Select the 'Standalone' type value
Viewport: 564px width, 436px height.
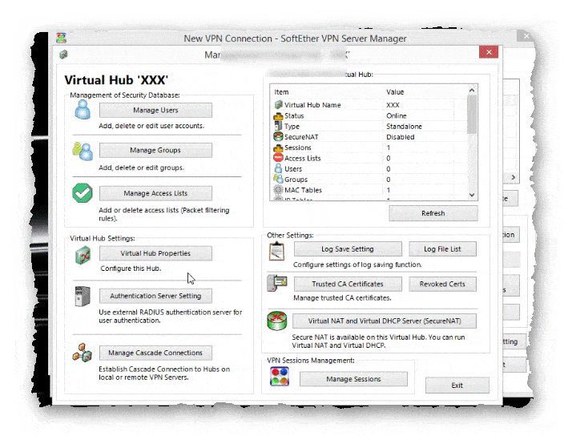(x=404, y=127)
